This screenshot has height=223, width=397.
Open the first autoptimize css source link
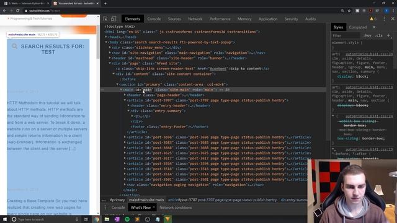pos(369,54)
